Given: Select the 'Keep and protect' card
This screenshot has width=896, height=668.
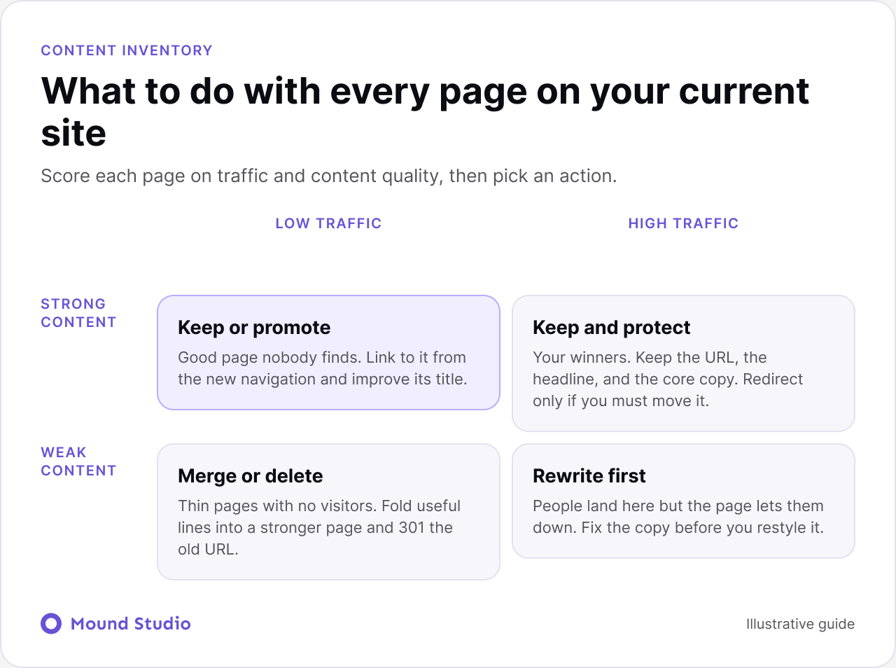Looking at the screenshot, I should coord(683,363).
